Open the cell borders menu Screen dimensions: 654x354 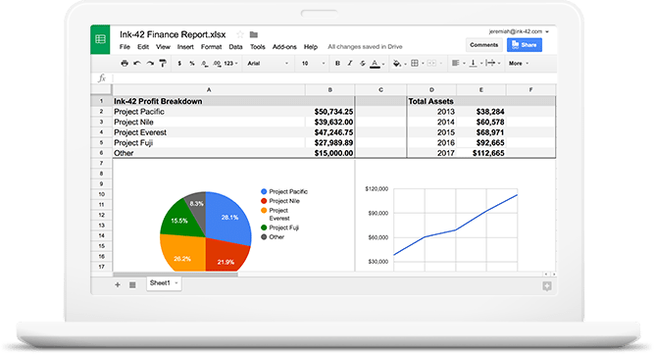click(417, 64)
